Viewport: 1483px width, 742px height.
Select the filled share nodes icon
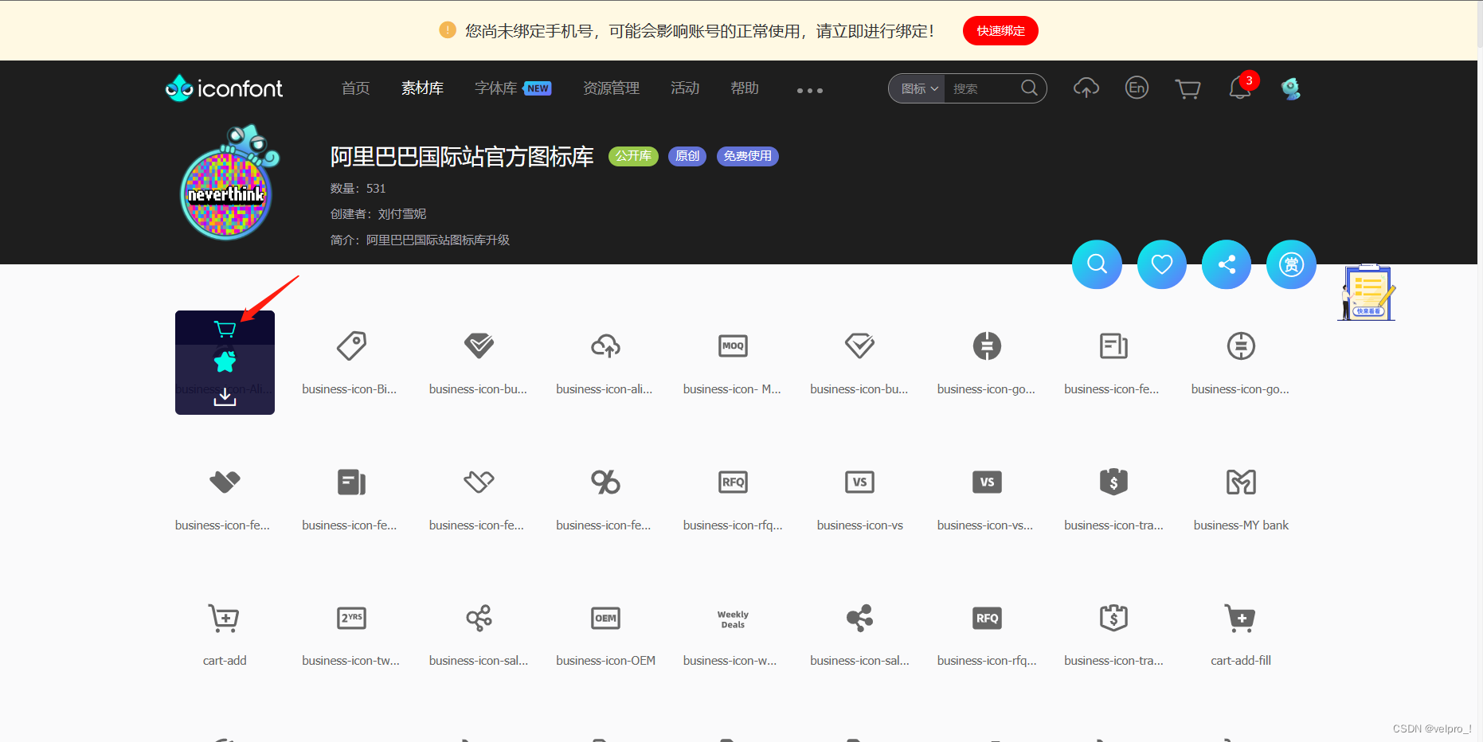[859, 619]
